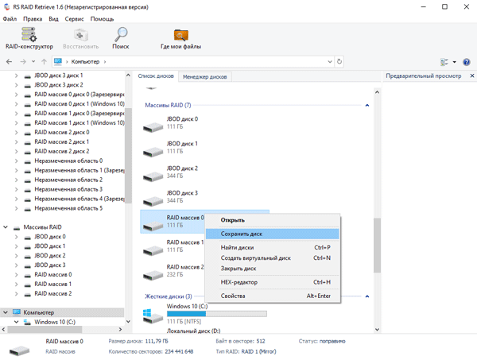Select JBOD диск 2 drive icon

(153, 176)
